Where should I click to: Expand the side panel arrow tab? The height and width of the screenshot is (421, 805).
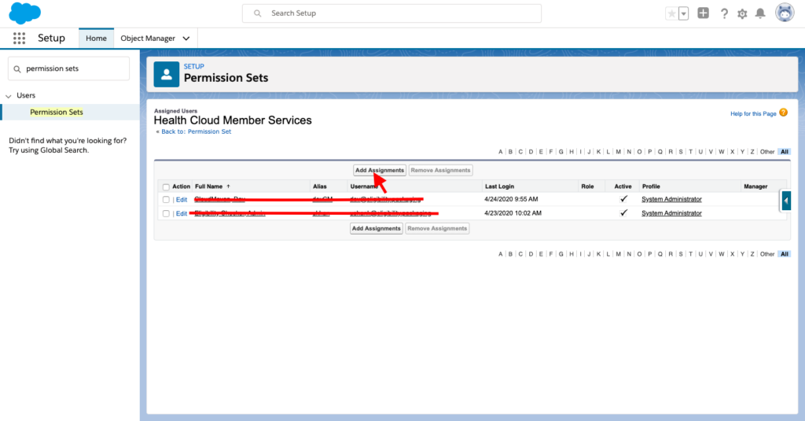[x=786, y=201]
